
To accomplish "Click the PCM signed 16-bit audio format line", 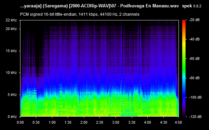I will pos(80,14).
